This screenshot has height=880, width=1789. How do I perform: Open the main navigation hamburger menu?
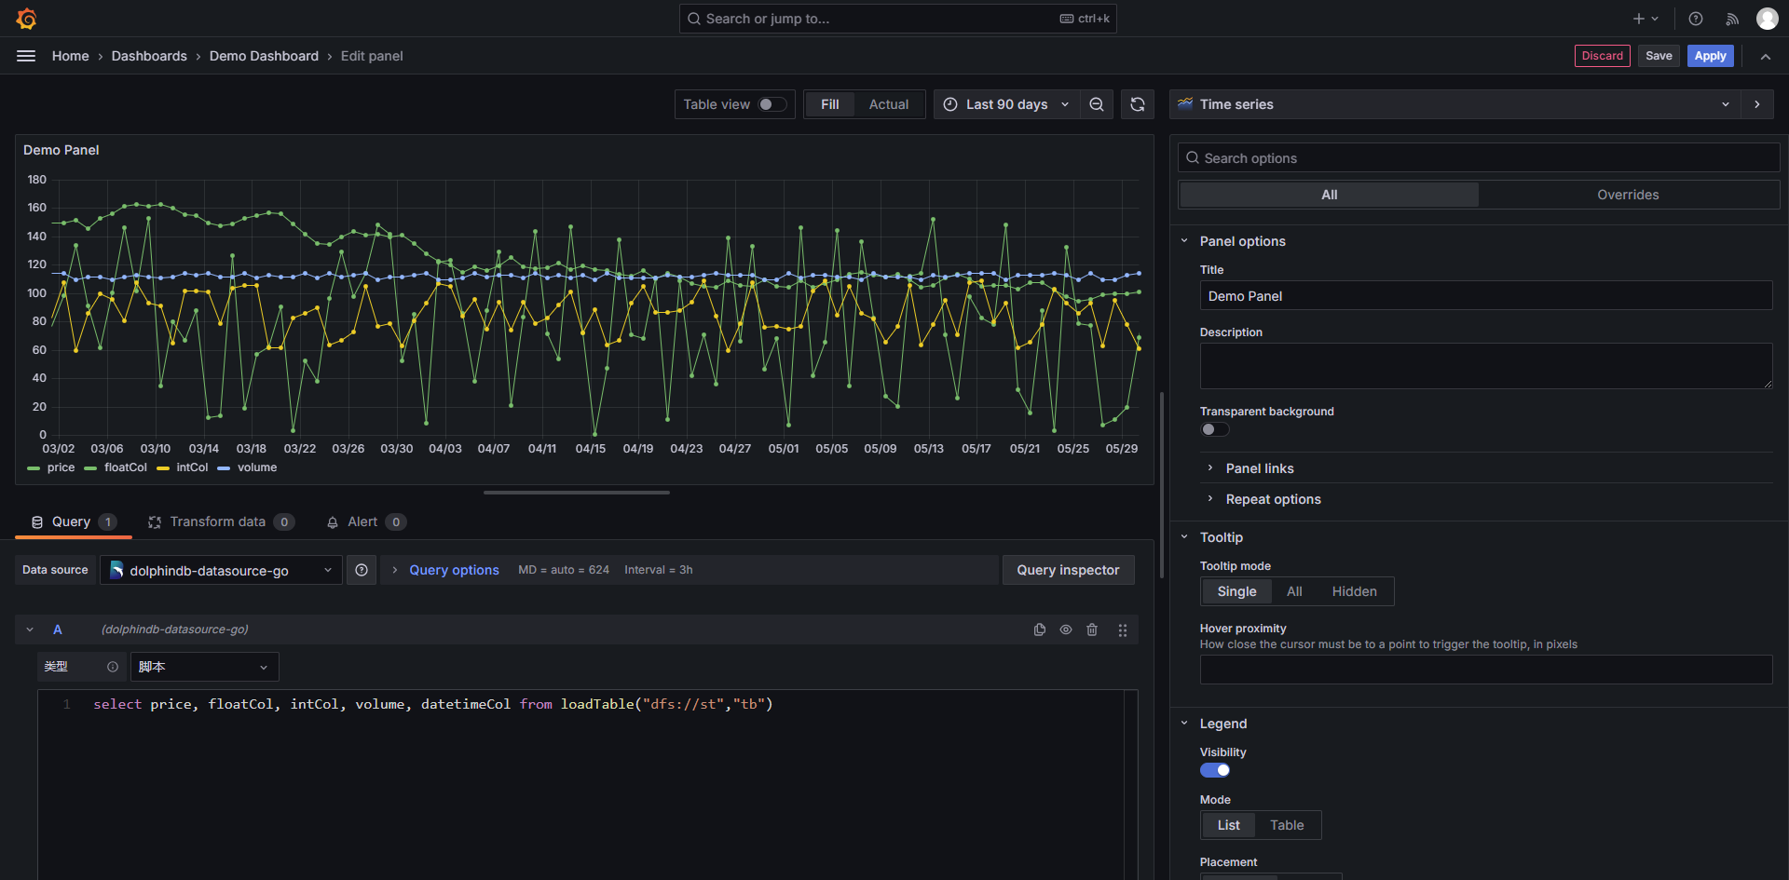point(26,56)
